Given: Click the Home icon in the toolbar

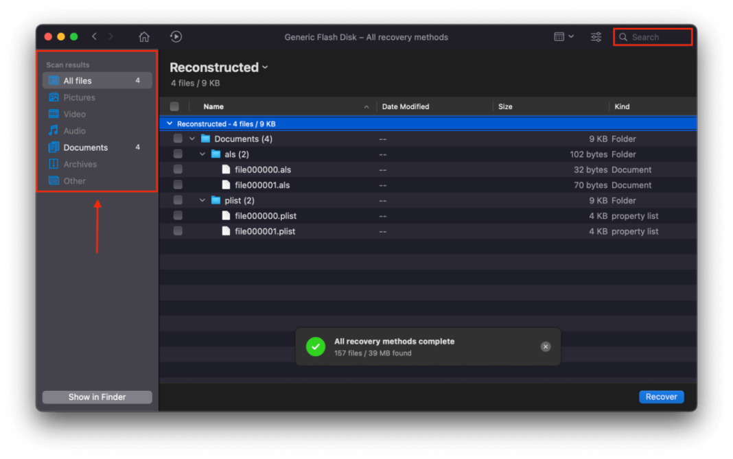Looking at the screenshot, I should pos(144,36).
